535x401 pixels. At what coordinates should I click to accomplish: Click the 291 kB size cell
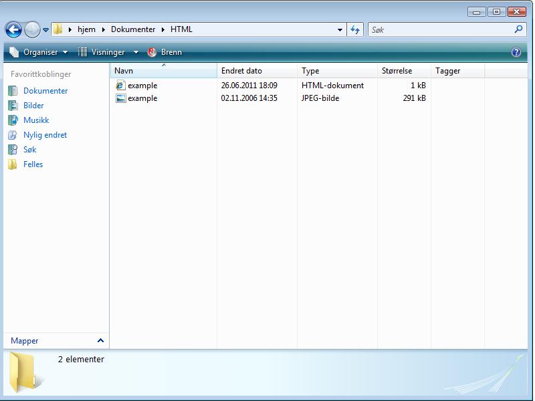tap(414, 98)
